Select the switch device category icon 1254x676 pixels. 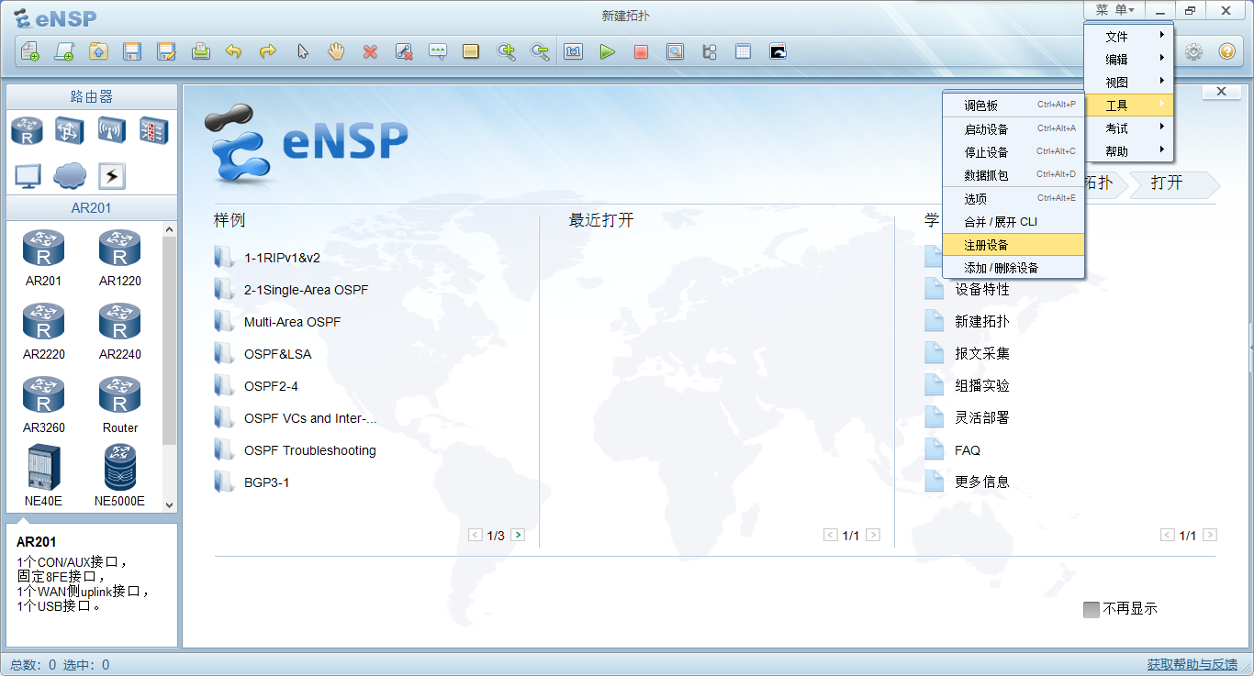(x=69, y=130)
